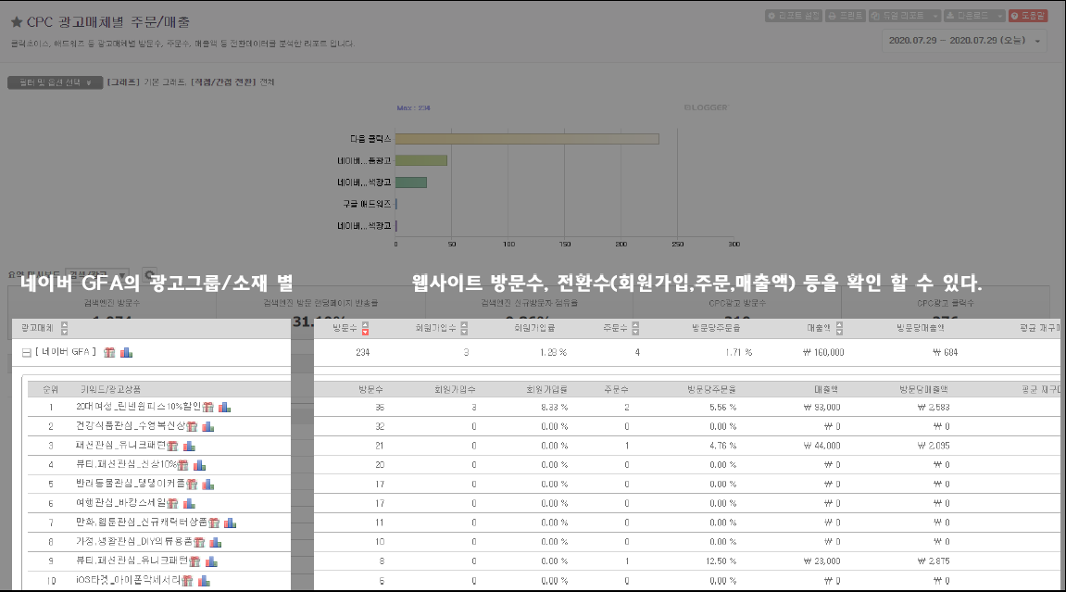Click the ₩160,000 total sales value
Viewport: 1066px width, 592px height.
(823, 352)
